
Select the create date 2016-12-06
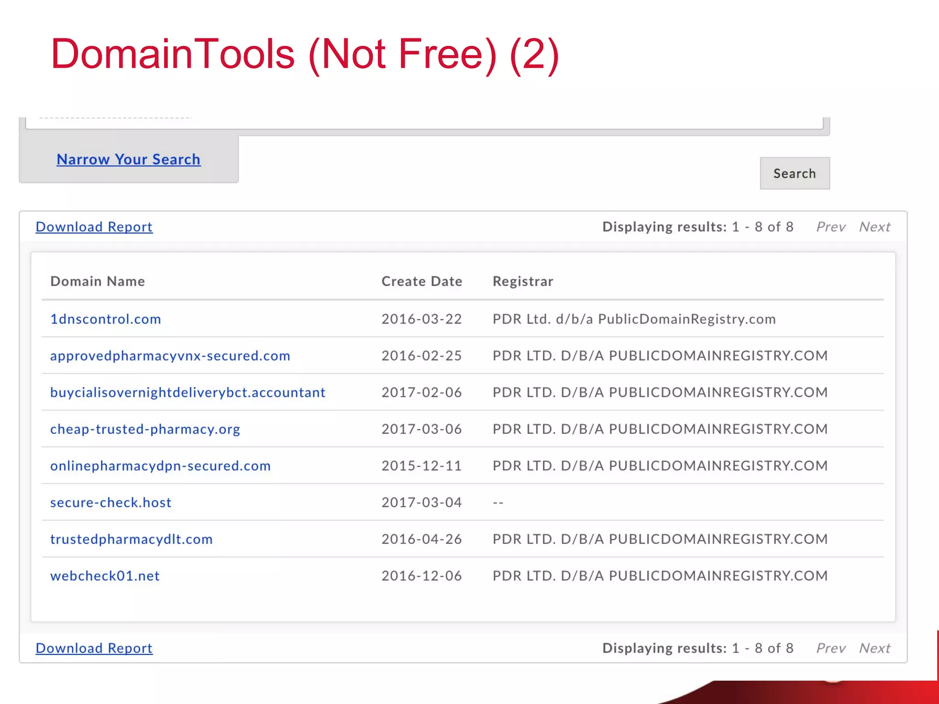coord(422,576)
